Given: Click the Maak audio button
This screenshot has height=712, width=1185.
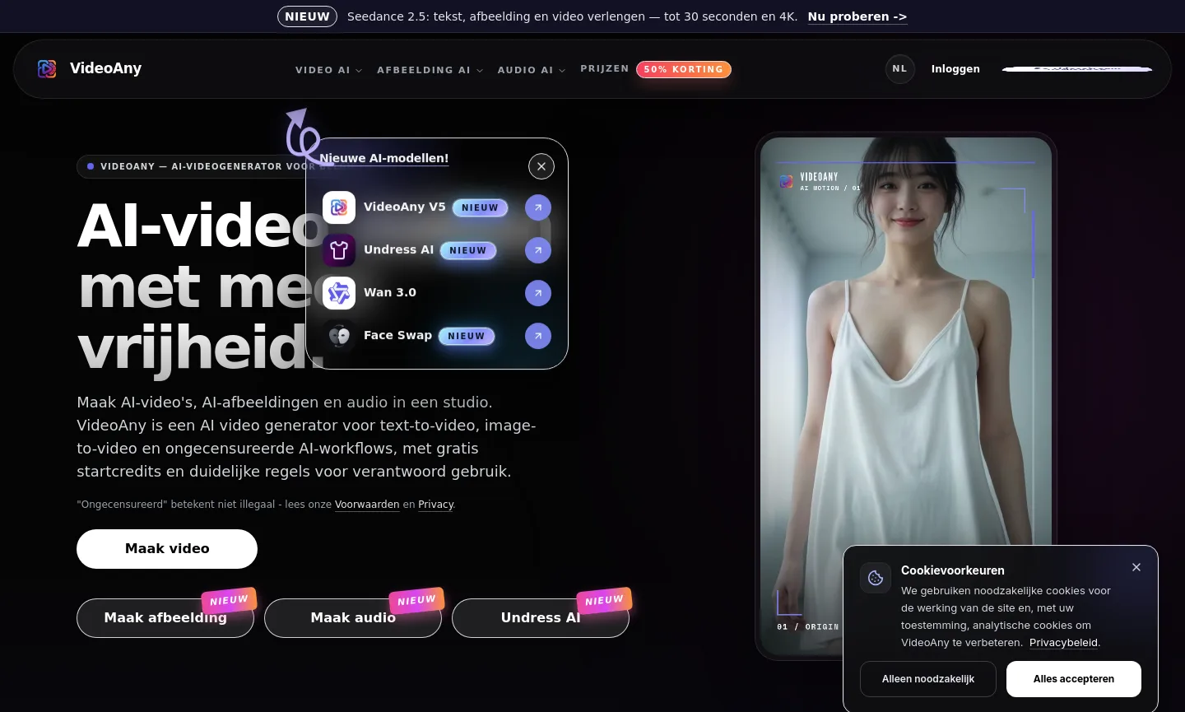Looking at the screenshot, I should (x=353, y=618).
